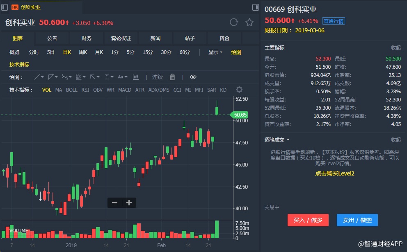Select the arrow drawing tool
Screen dimensions: 407x252
(x=92, y=77)
